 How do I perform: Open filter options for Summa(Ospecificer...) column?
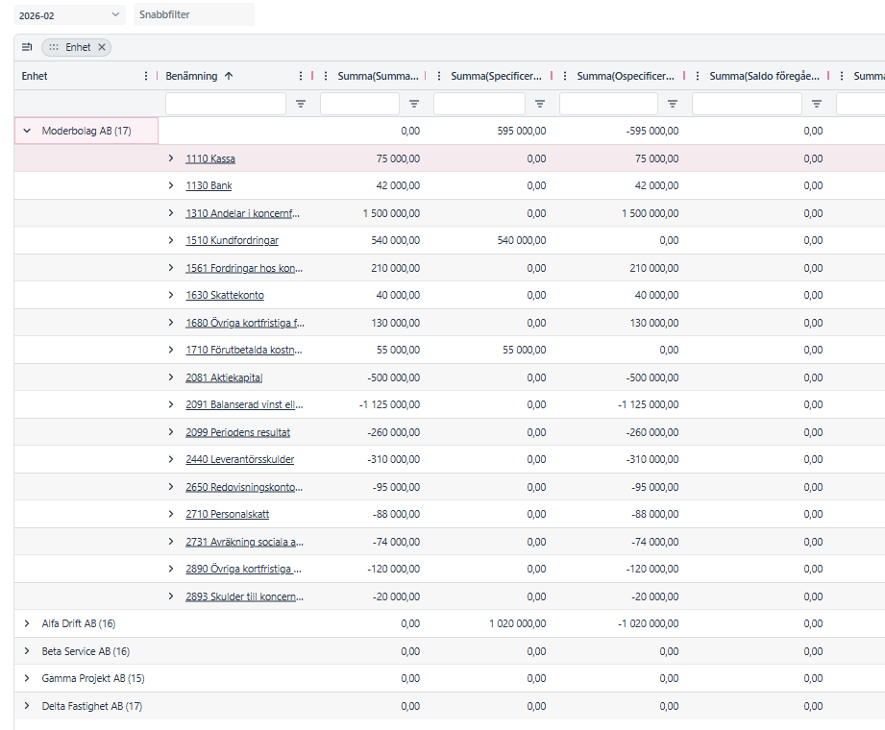point(673,104)
